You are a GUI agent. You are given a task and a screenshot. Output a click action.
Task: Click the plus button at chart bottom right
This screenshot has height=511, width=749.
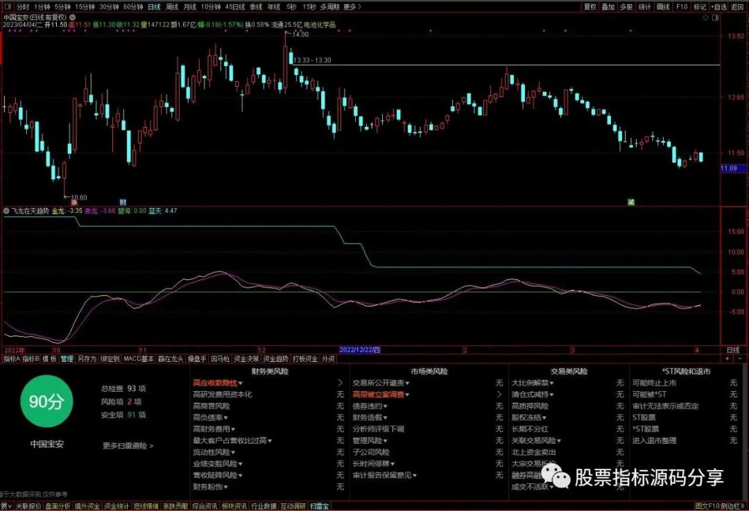[728, 358]
